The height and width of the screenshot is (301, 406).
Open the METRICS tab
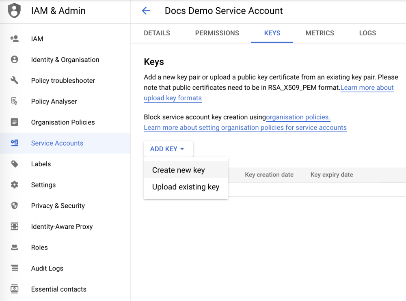pos(320,33)
